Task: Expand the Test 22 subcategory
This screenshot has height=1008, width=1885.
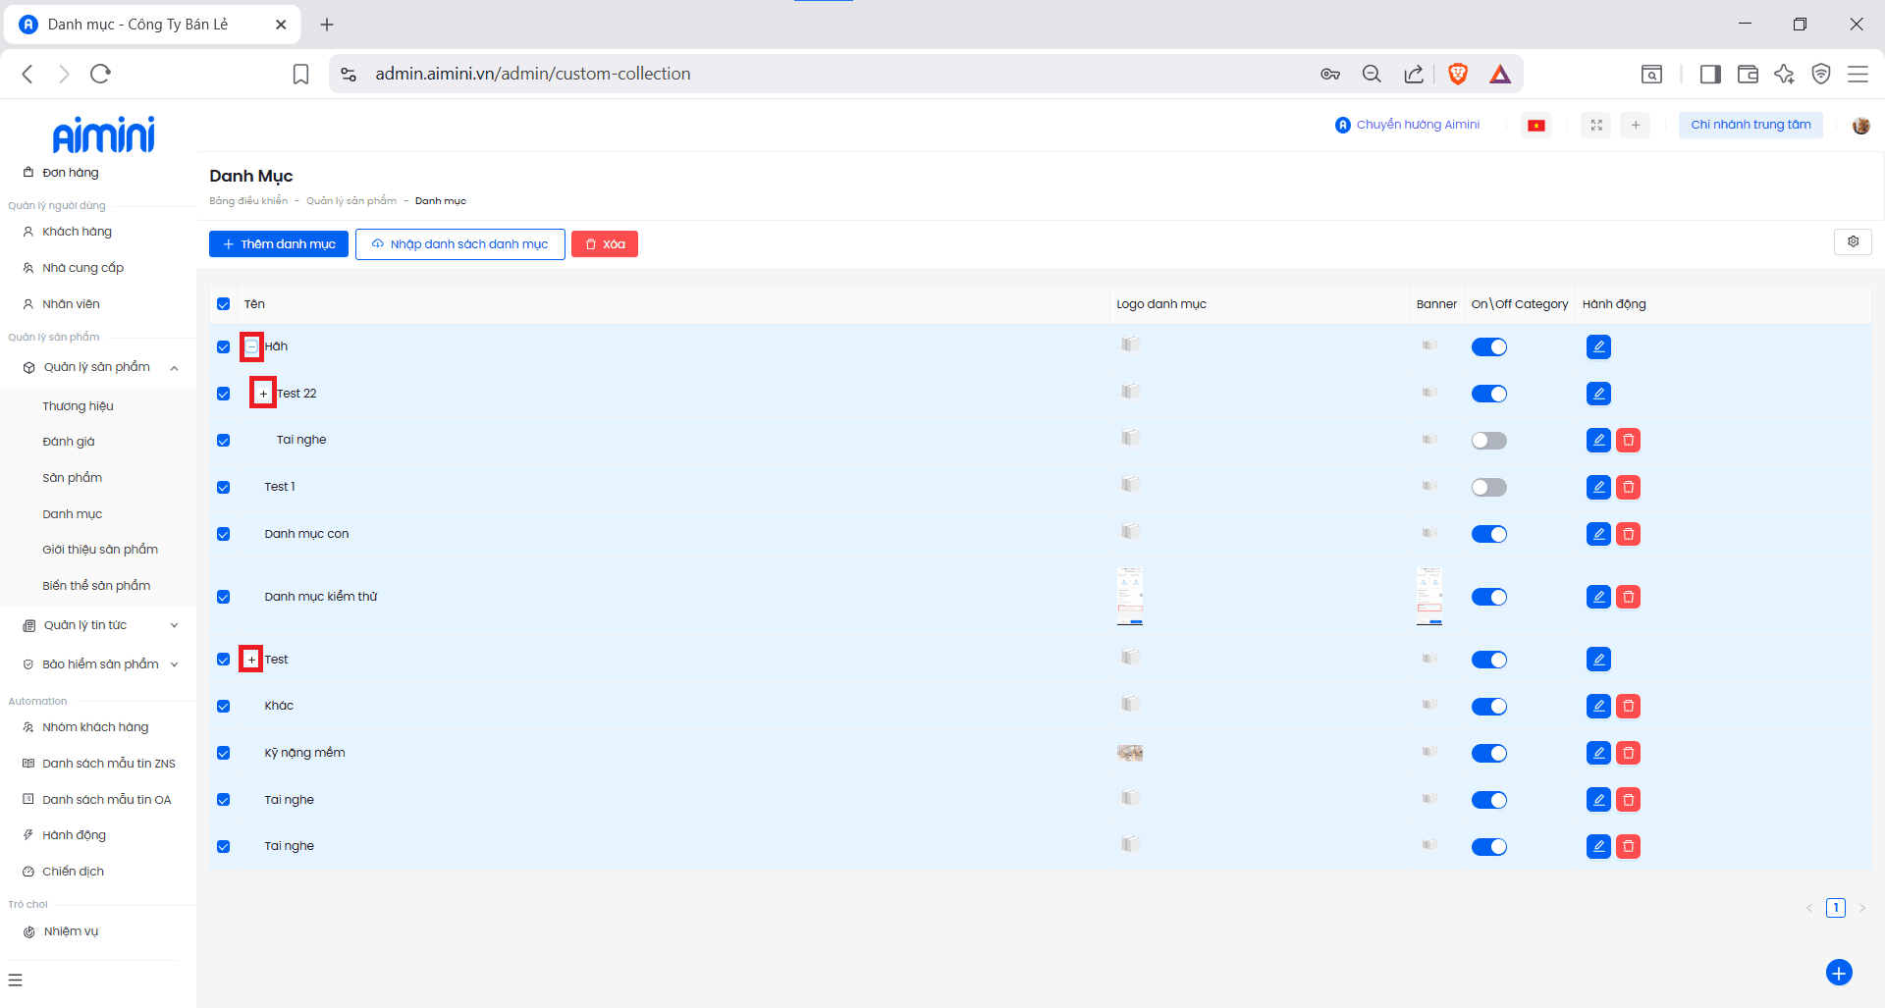Action: pos(263,394)
